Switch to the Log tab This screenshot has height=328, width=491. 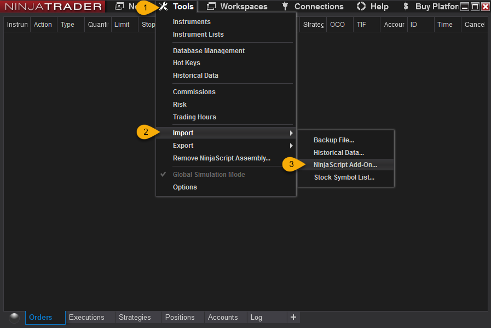coord(267,318)
